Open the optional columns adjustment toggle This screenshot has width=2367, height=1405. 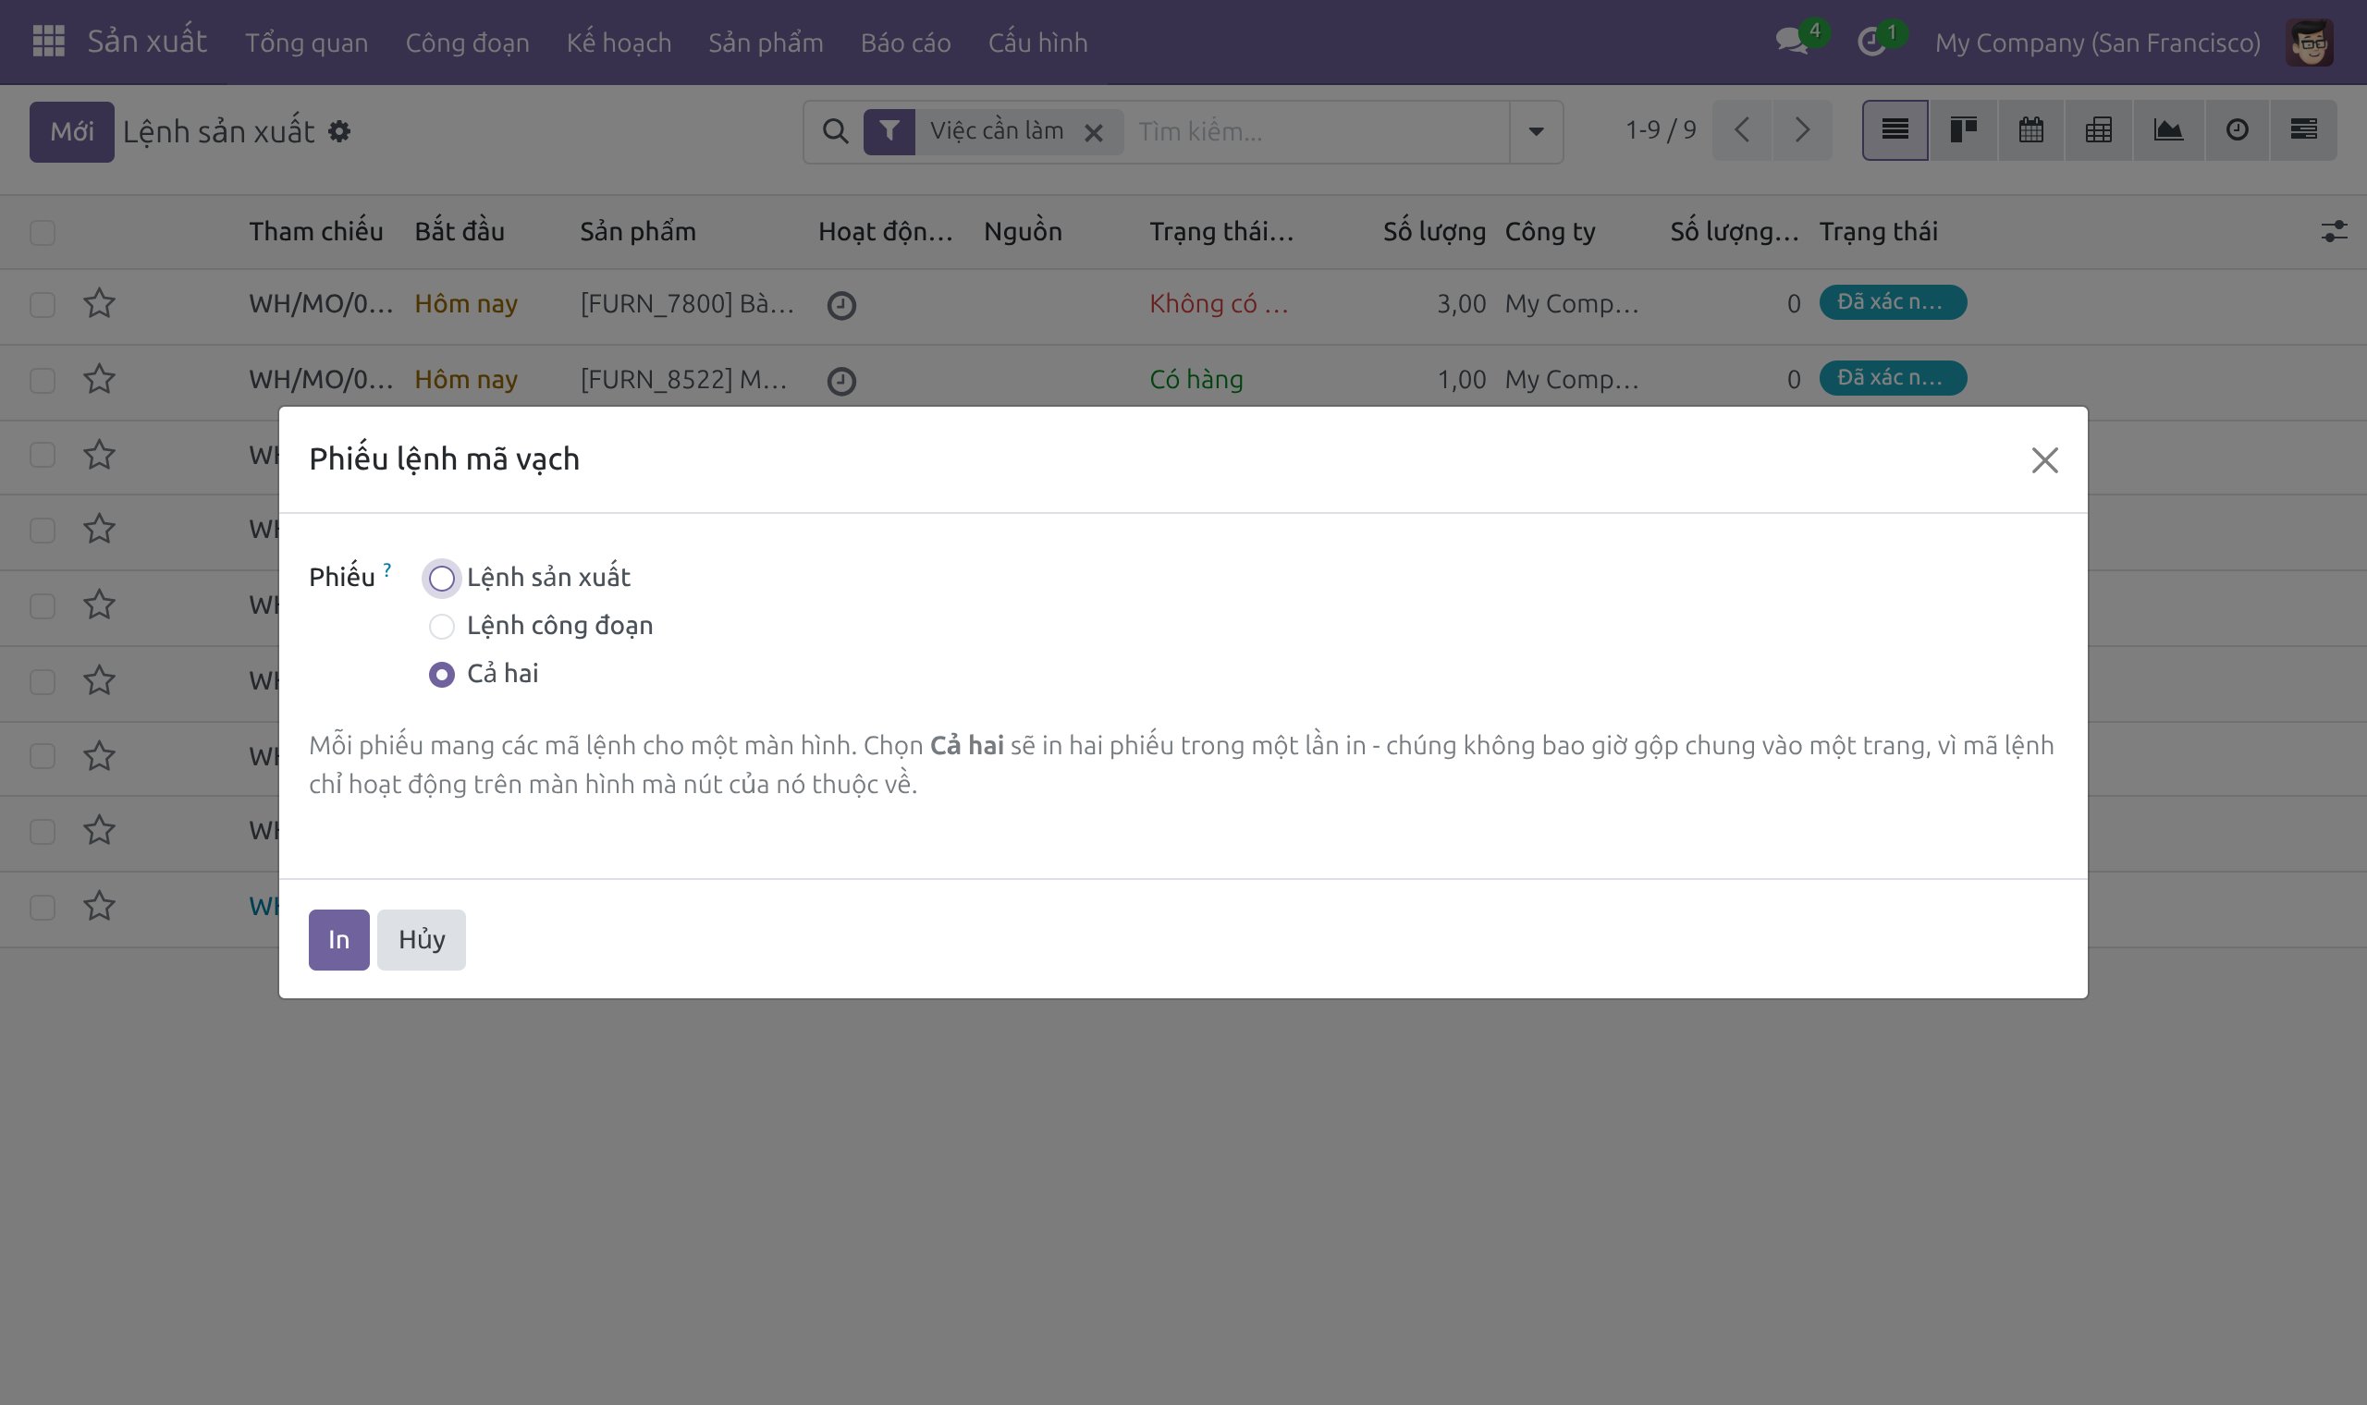coord(2334,232)
